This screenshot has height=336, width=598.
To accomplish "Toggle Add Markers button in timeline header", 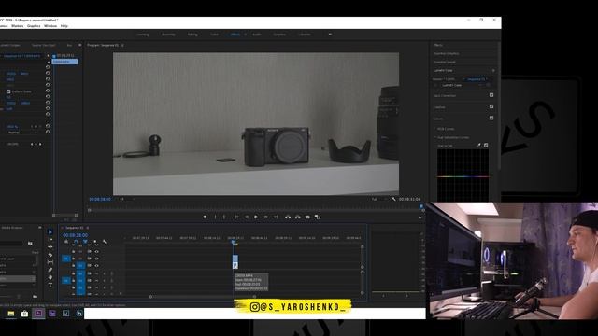I will tap(95, 242).
